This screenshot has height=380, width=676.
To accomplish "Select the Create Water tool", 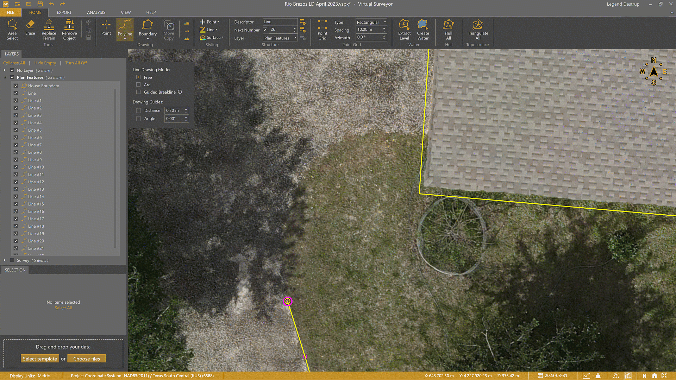I will [423, 30].
